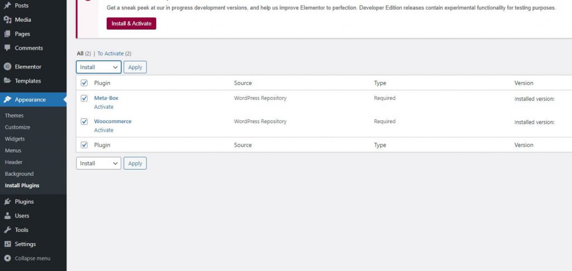Click the Comments bubble icon

[7, 48]
